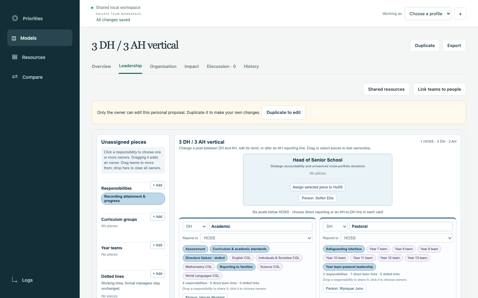Add a new Dotted lines piece
The width and height of the screenshot is (478, 298).
click(x=158, y=273)
